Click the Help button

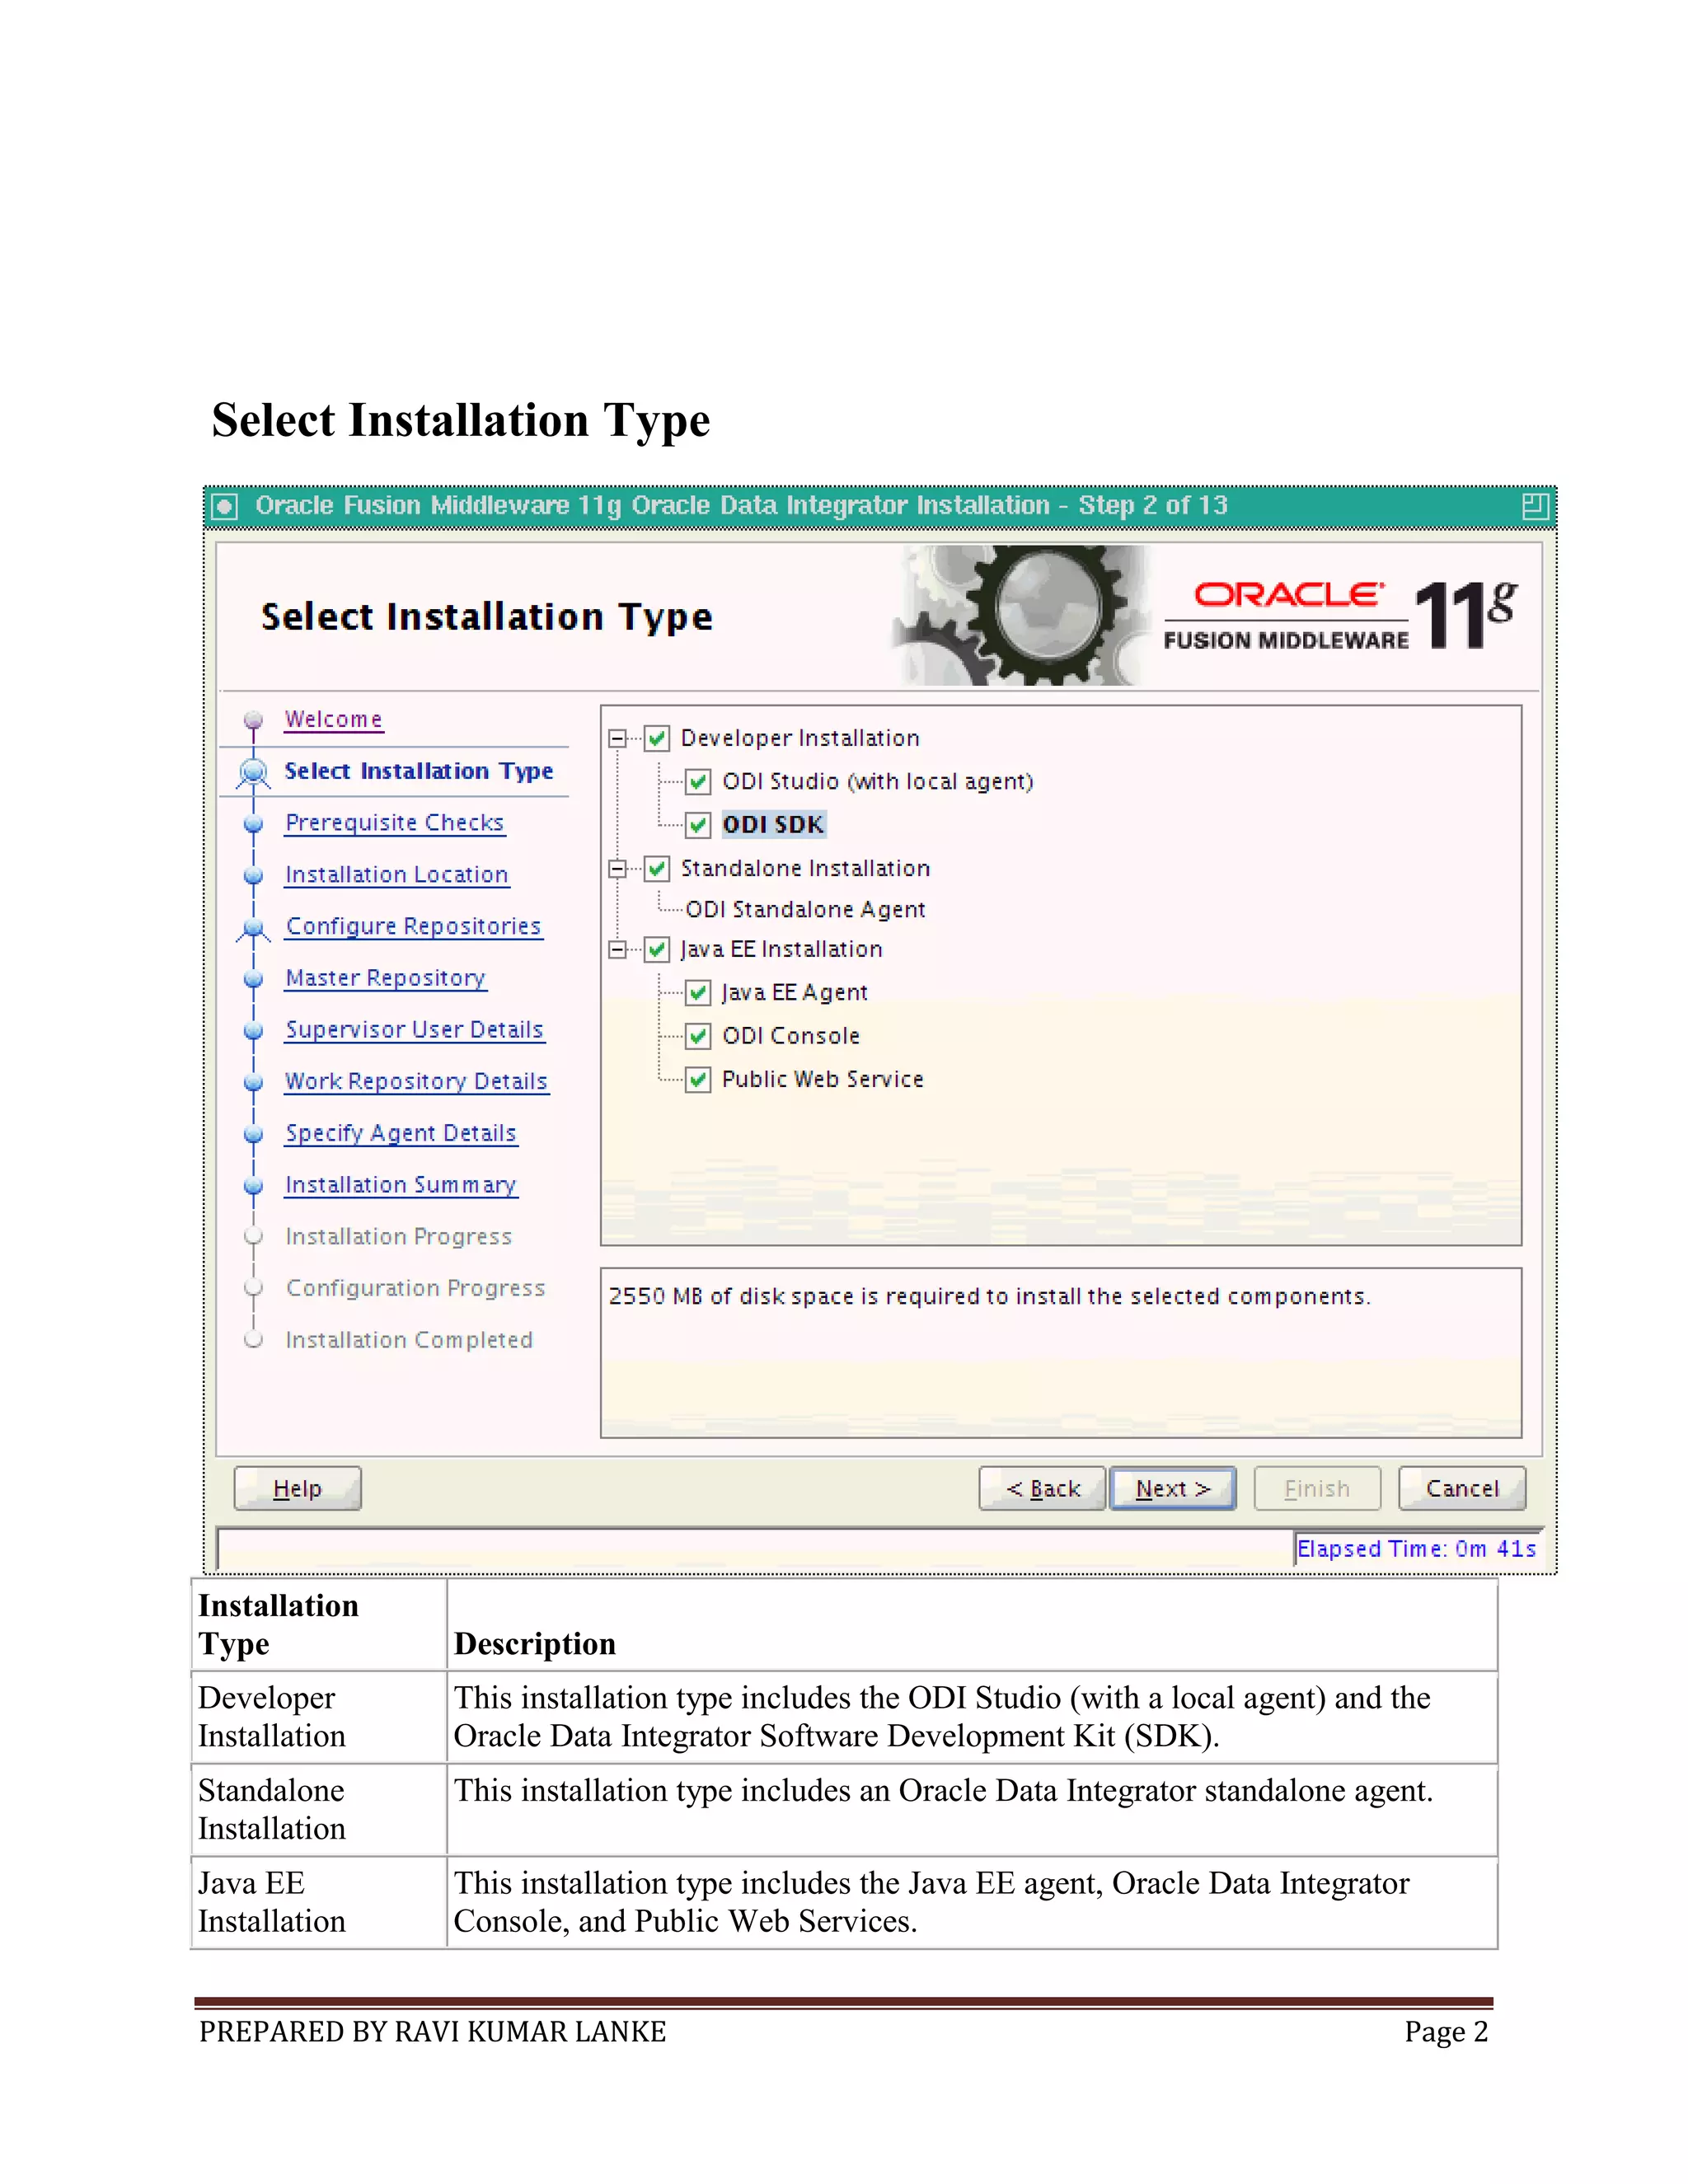click(x=297, y=1489)
